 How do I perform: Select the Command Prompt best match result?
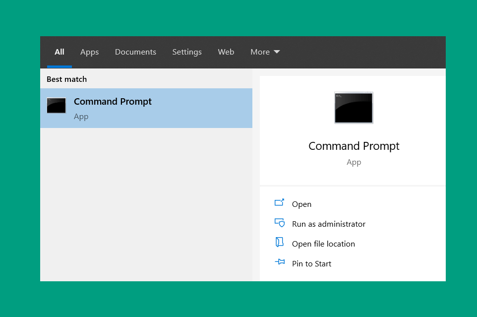point(146,108)
